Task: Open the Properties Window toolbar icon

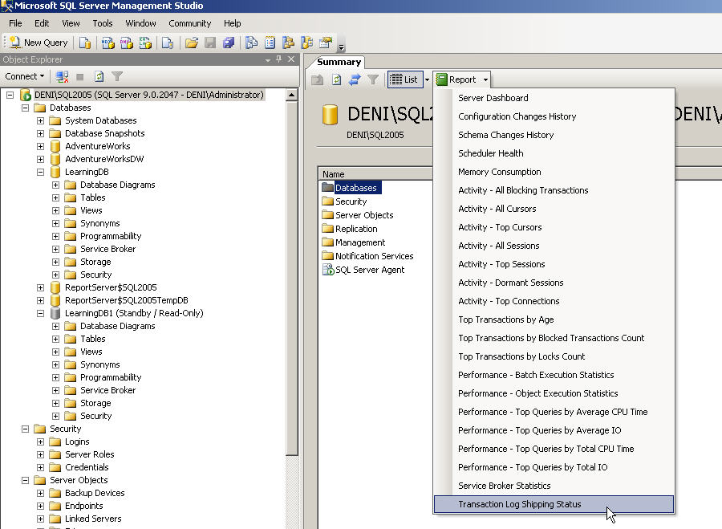Action: click(x=326, y=43)
